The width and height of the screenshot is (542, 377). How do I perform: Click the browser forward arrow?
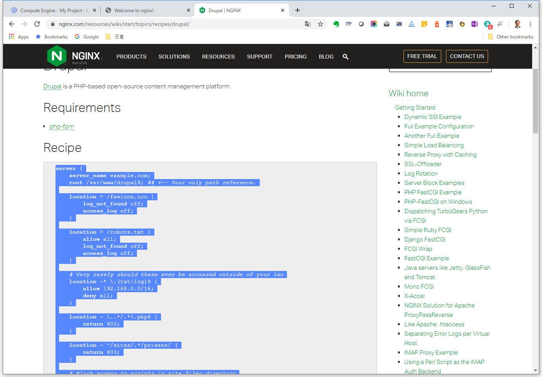click(x=24, y=24)
